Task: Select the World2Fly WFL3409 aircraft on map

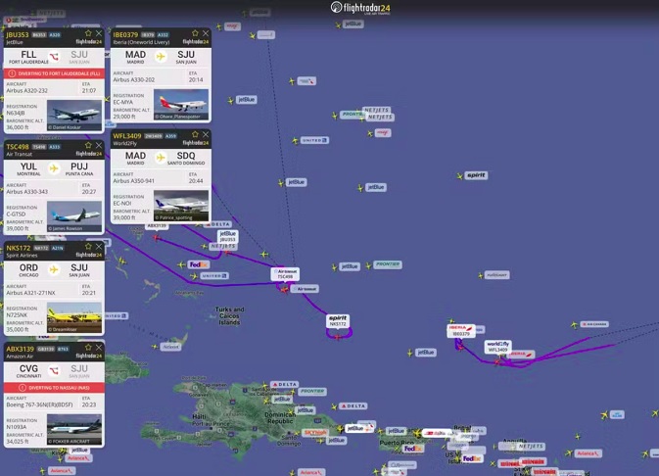Action: [x=497, y=359]
